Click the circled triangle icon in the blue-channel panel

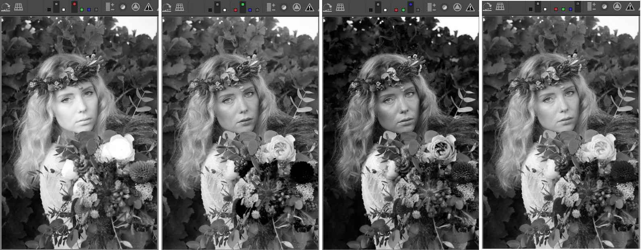click(457, 7)
